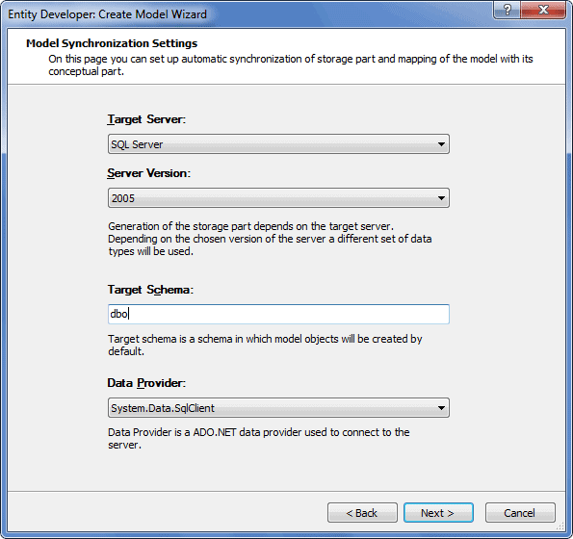The height and width of the screenshot is (539, 573).
Task: Expand the Data Provider dropdown arrow
Action: [441, 408]
